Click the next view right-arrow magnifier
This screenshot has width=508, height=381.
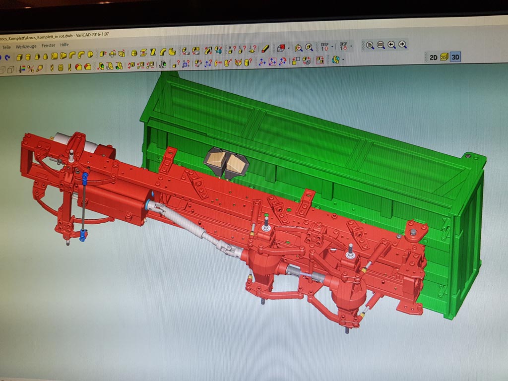point(403,45)
